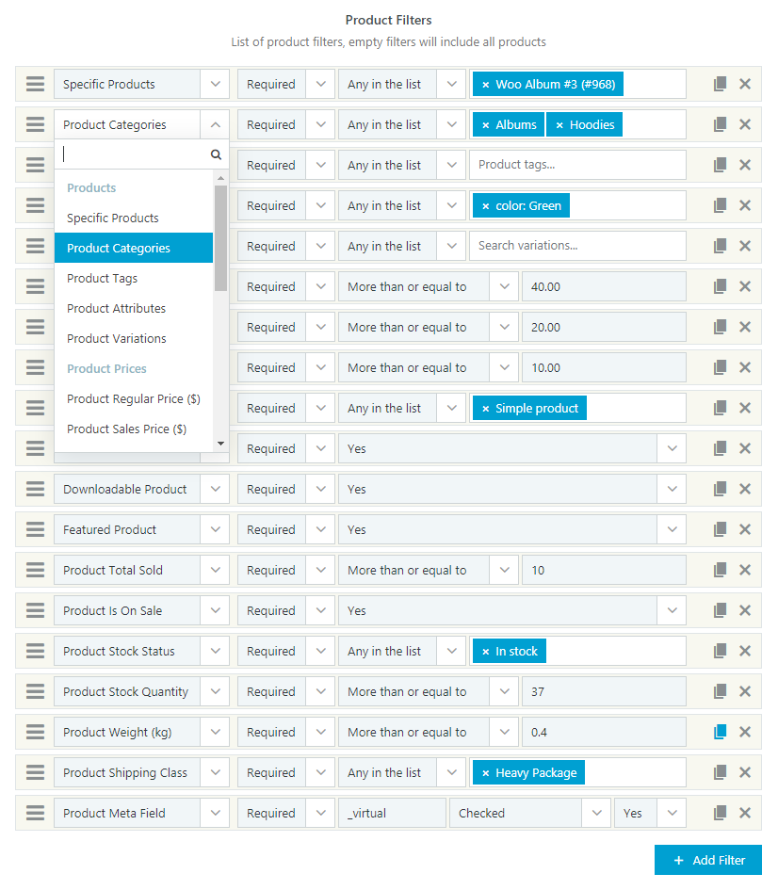Remove the In stock tag
This screenshot has width=778, height=890.
pyautogui.click(x=486, y=652)
